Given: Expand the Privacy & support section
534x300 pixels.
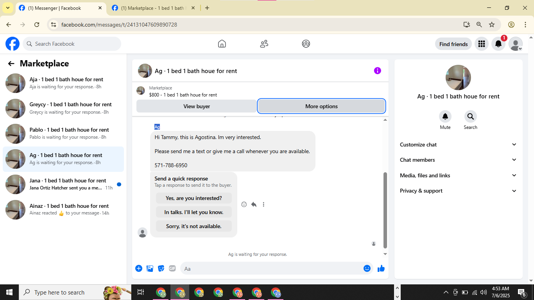Looking at the screenshot, I should point(458,191).
